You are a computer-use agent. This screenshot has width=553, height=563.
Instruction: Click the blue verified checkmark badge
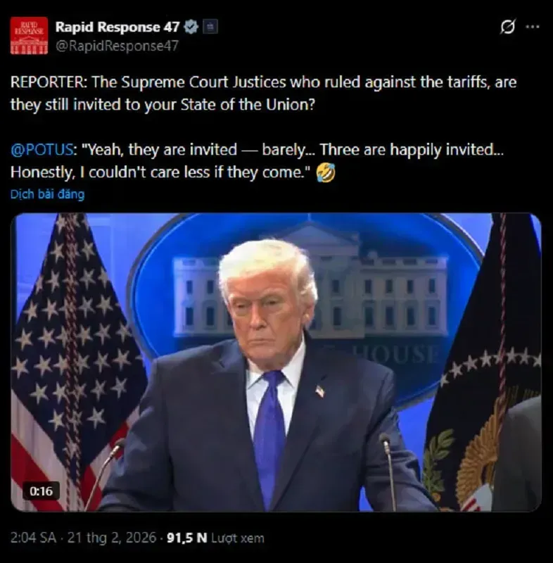pos(191,27)
